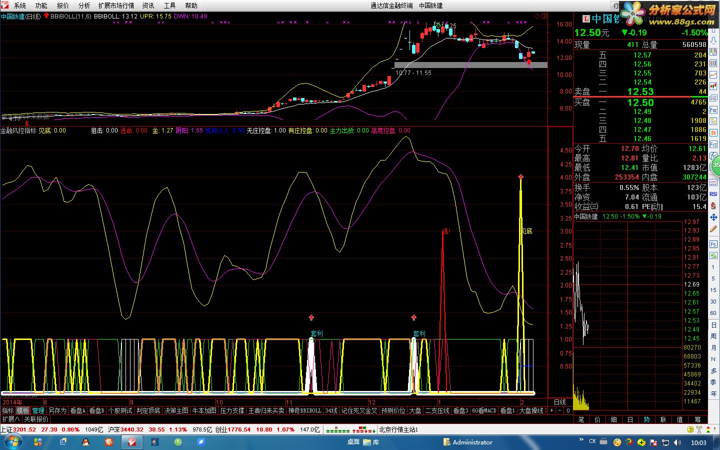Open the 势 trend tab

[647, 419]
